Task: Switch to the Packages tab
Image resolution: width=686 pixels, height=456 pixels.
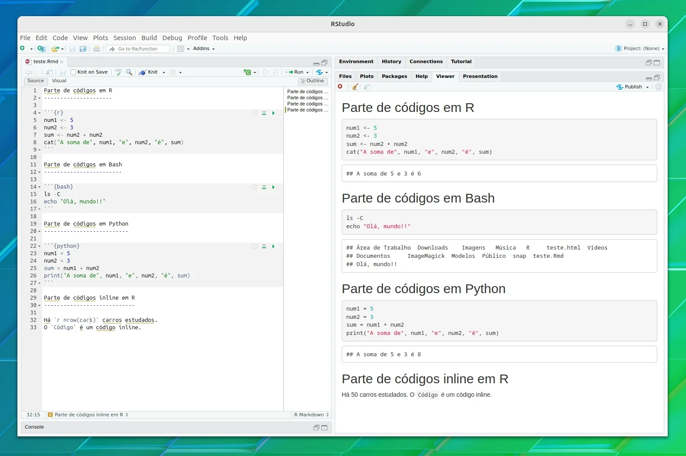Action: tap(394, 77)
